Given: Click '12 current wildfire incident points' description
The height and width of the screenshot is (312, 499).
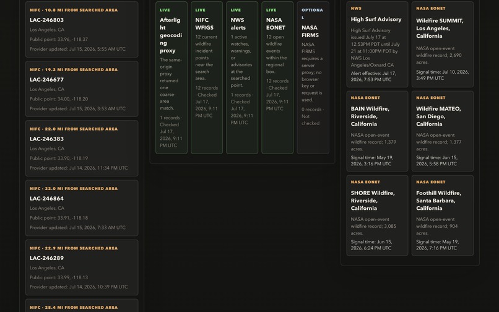Looking at the screenshot, I should 206,58.
